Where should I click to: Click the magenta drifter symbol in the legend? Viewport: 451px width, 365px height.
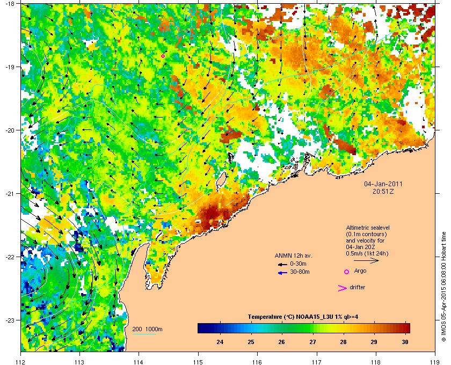[343, 288]
